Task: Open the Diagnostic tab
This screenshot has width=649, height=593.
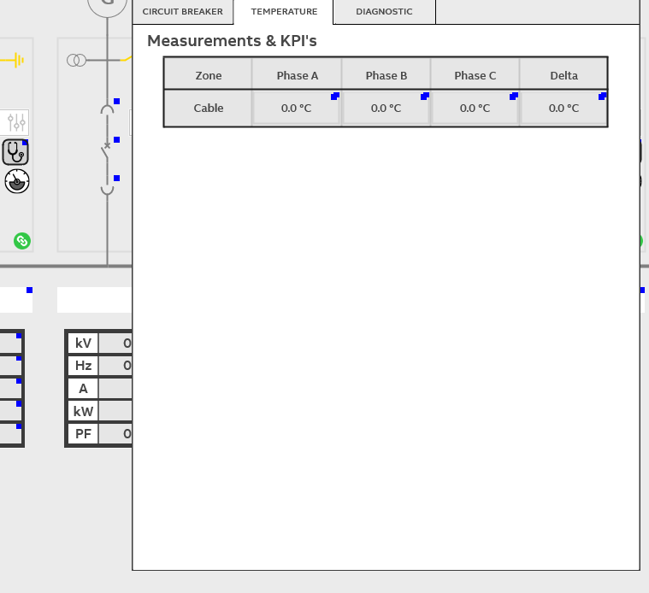Action: pos(384,12)
